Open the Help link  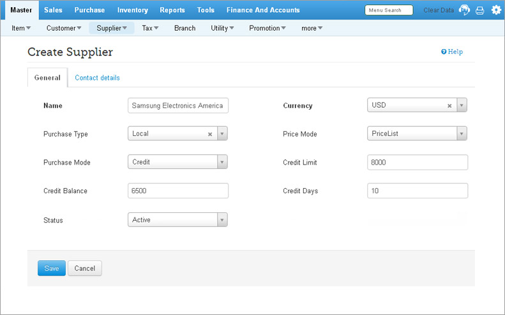click(x=452, y=52)
